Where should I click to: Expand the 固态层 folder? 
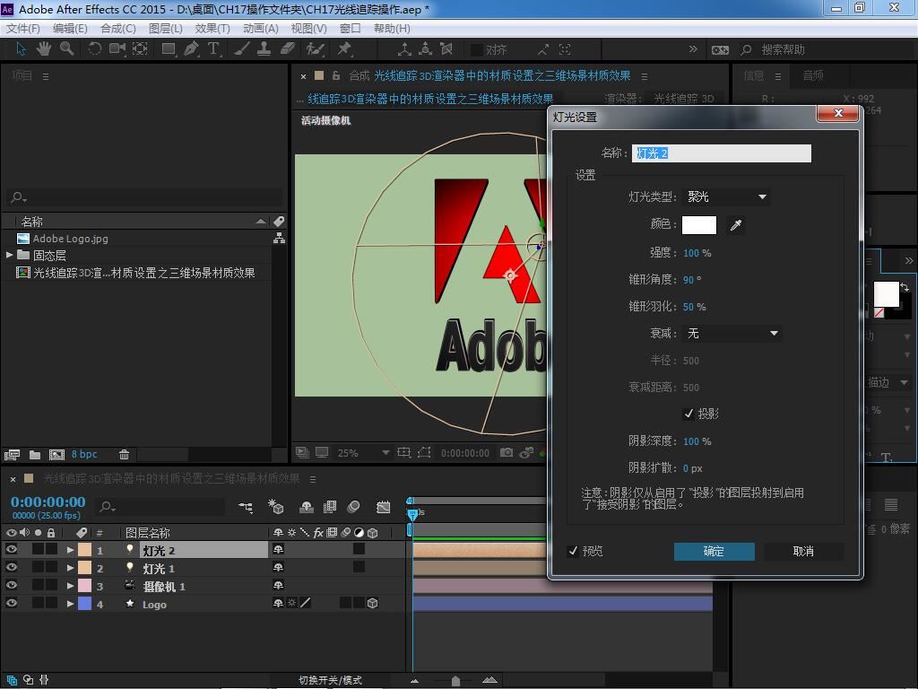[9, 255]
